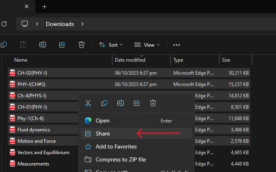The height and width of the screenshot is (172, 276).
Task: Click the toolbar Rename icon
Action: [43, 45]
